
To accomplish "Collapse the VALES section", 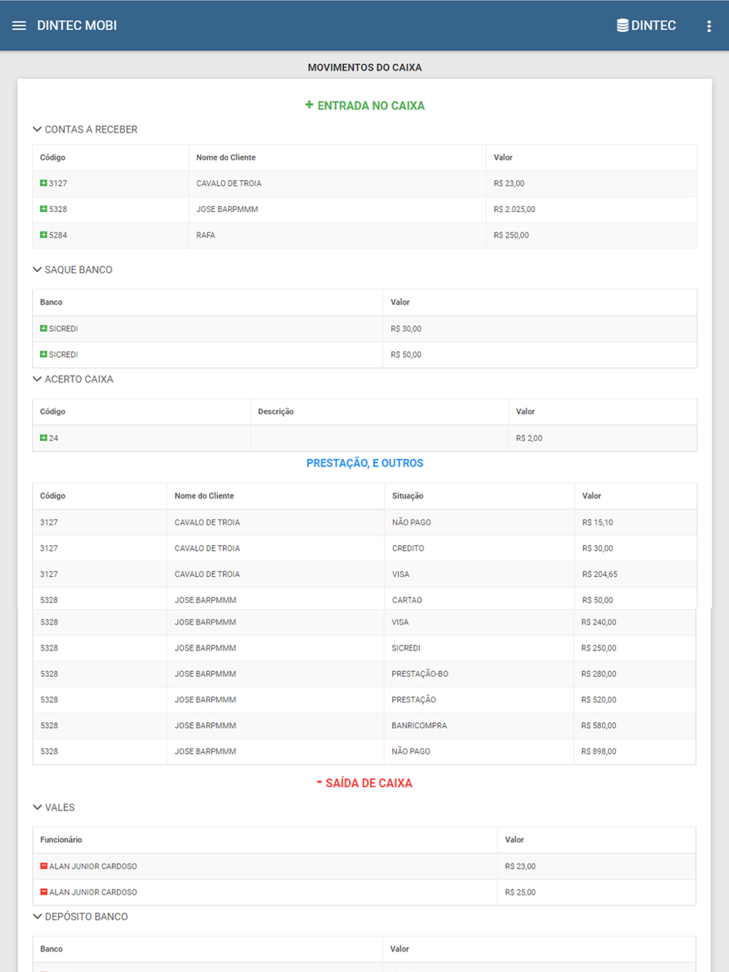I will 37,807.
